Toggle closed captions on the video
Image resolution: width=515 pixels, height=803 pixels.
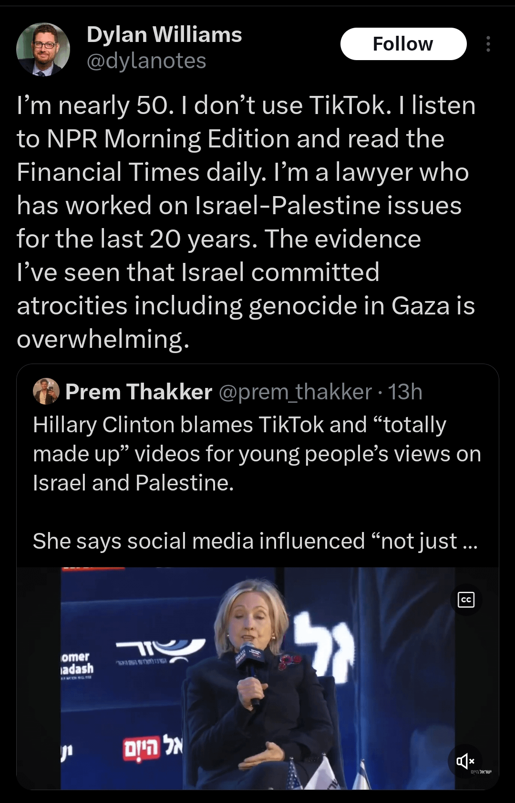[466, 600]
